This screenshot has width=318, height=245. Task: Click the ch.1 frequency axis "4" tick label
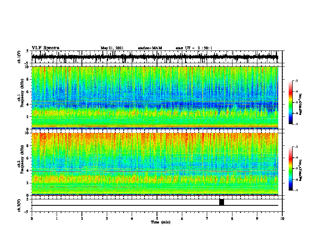pyautogui.click(x=28, y=104)
